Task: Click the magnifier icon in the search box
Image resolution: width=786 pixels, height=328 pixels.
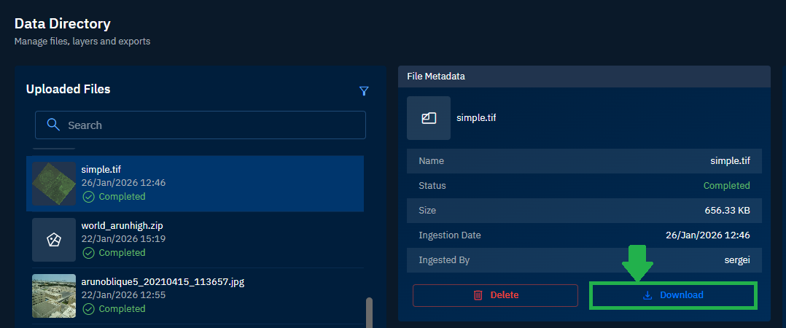Action: [x=53, y=125]
